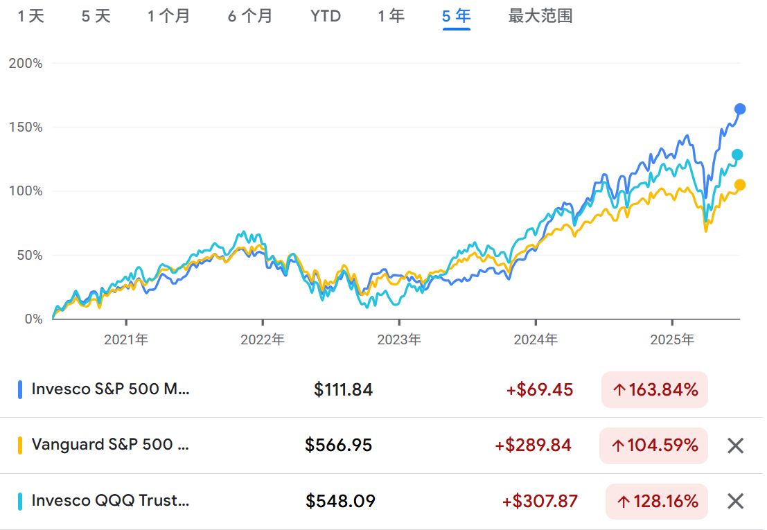Select the 1 年 range tab
767x530 pixels.
pyautogui.click(x=391, y=16)
